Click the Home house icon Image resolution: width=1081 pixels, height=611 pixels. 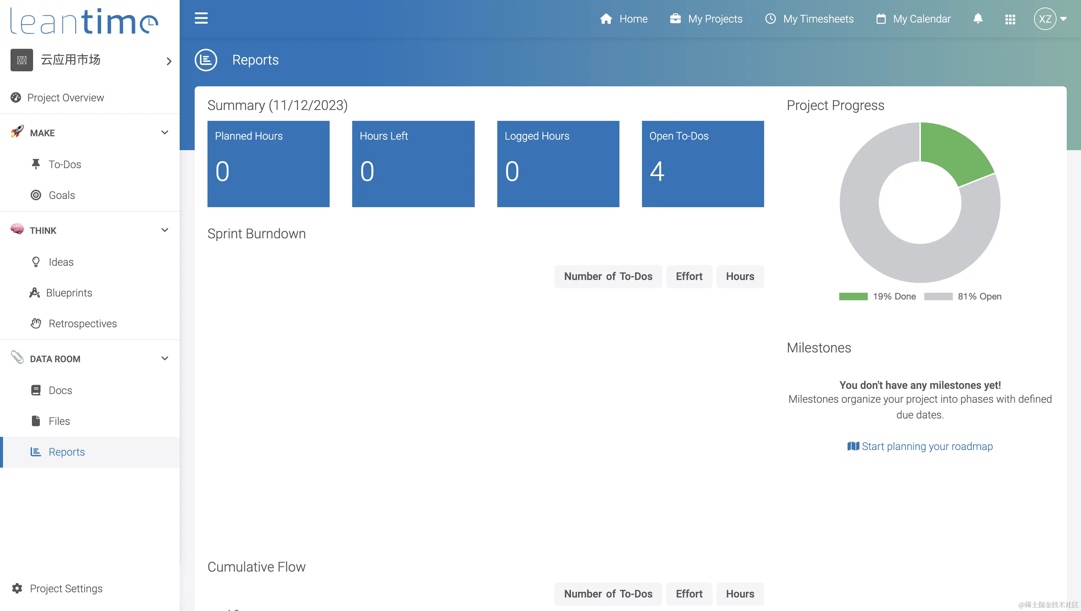[606, 19]
